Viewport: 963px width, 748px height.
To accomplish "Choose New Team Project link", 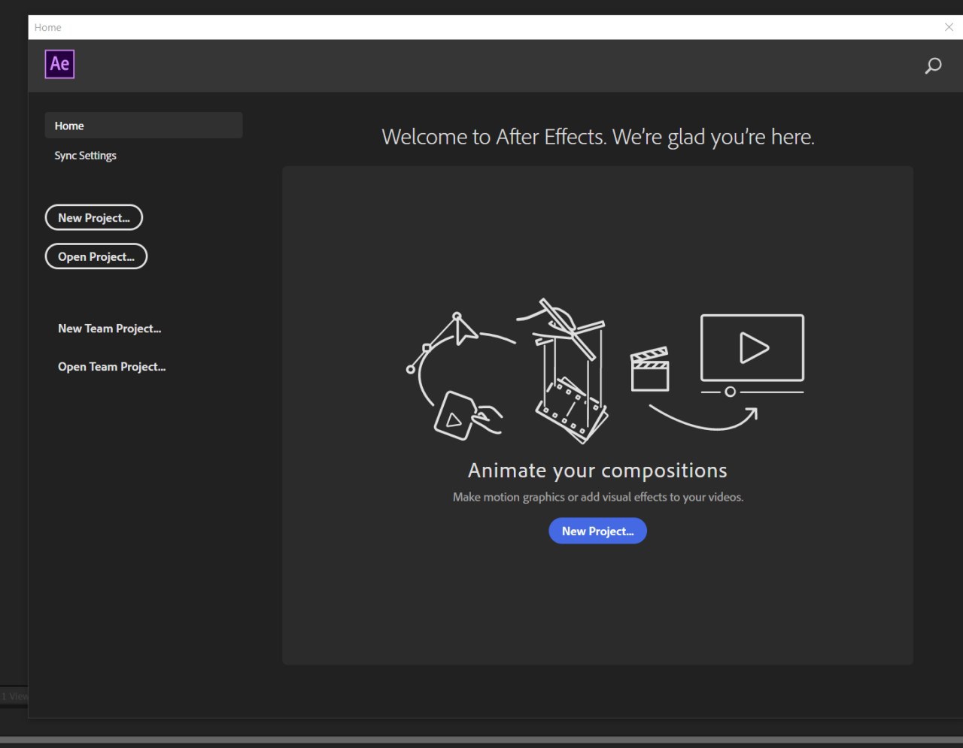I will click(110, 329).
